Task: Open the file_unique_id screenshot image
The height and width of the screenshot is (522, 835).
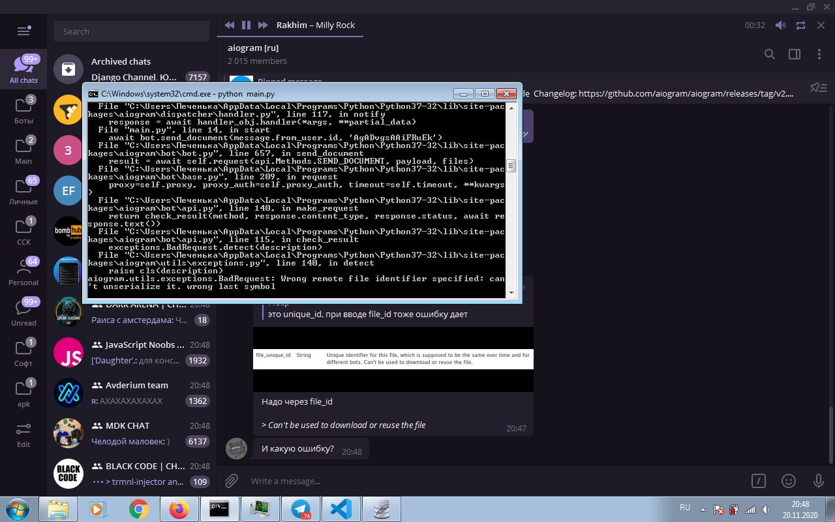Action: 393,359
